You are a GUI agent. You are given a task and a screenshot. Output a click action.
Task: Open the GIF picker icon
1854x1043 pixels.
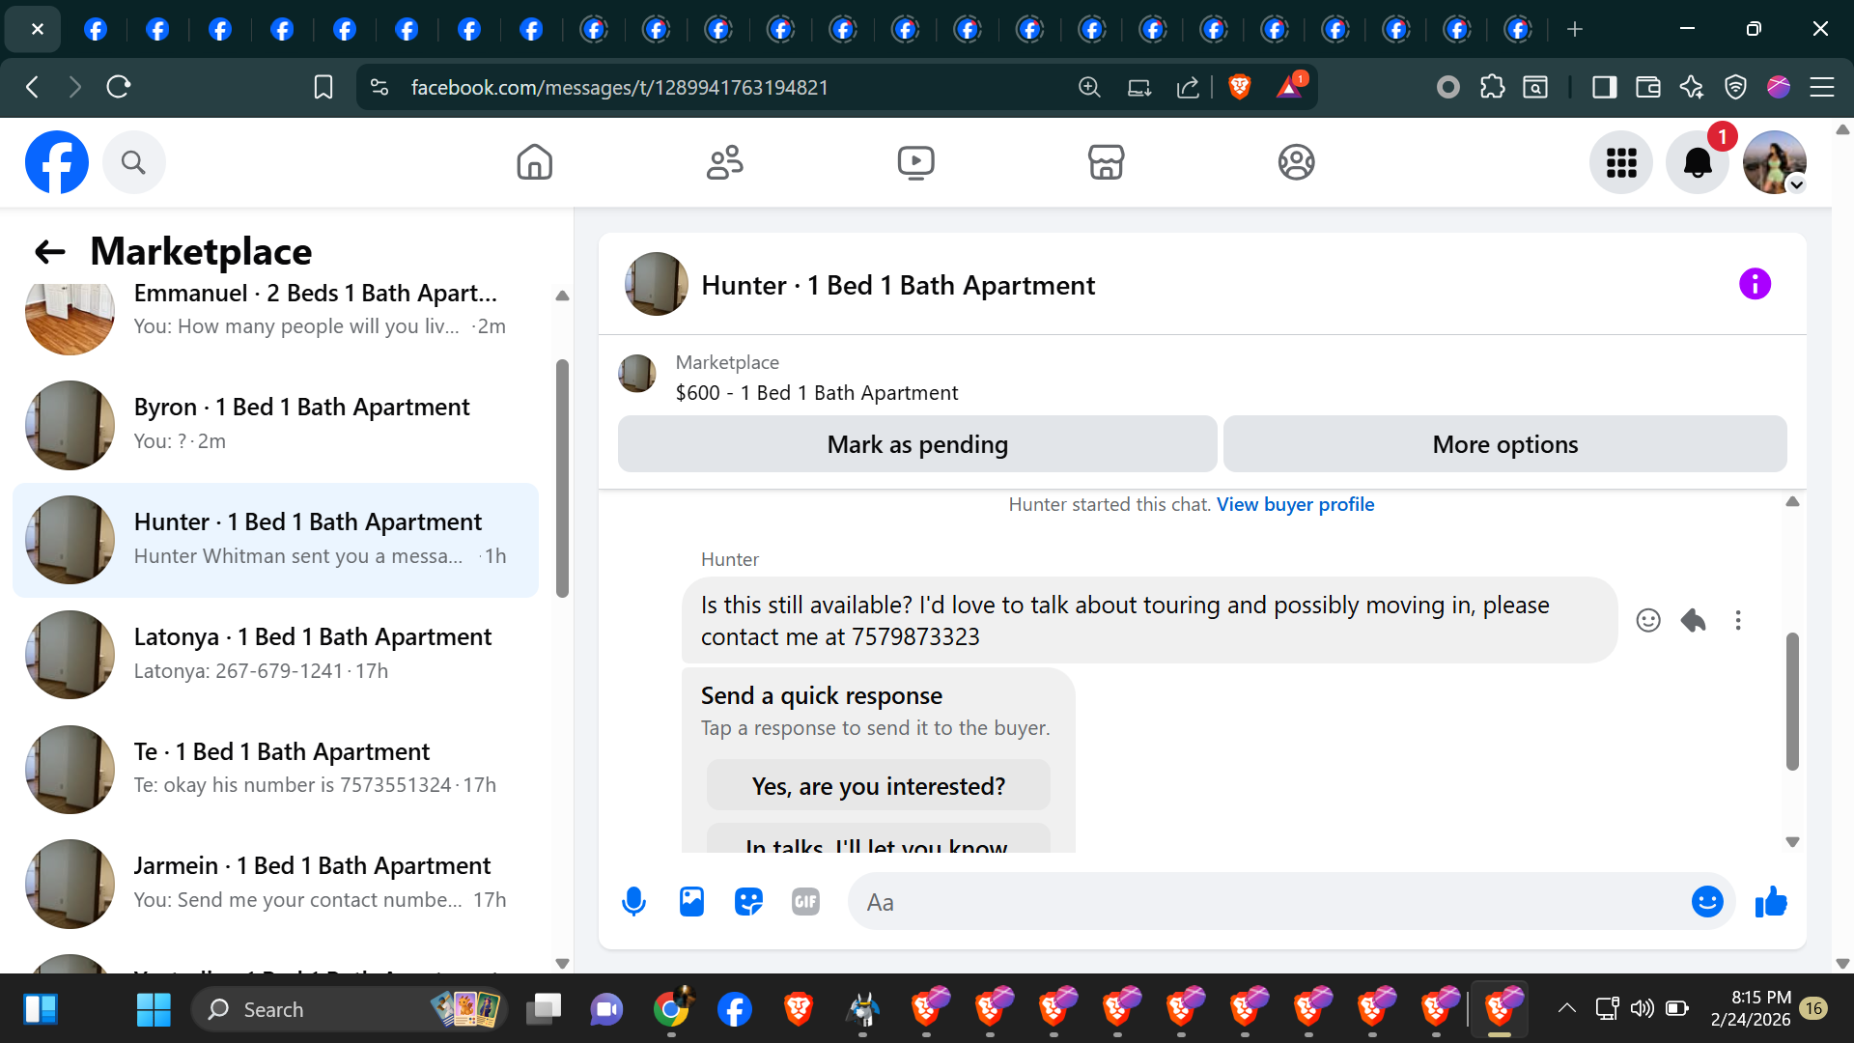tap(805, 902)
